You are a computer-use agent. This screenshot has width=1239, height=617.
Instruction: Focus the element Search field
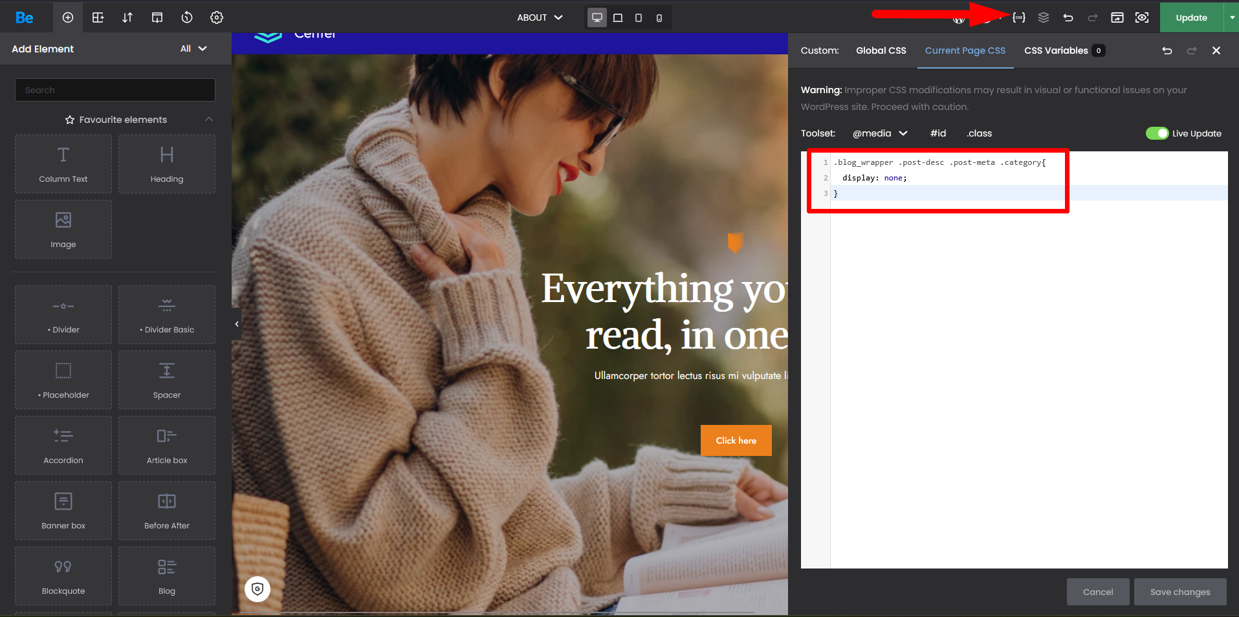click(115, 90)
